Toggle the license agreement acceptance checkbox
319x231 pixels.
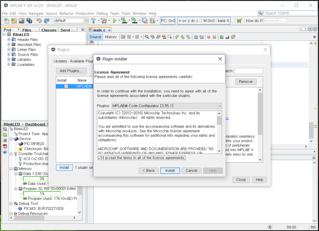point(100,158)
